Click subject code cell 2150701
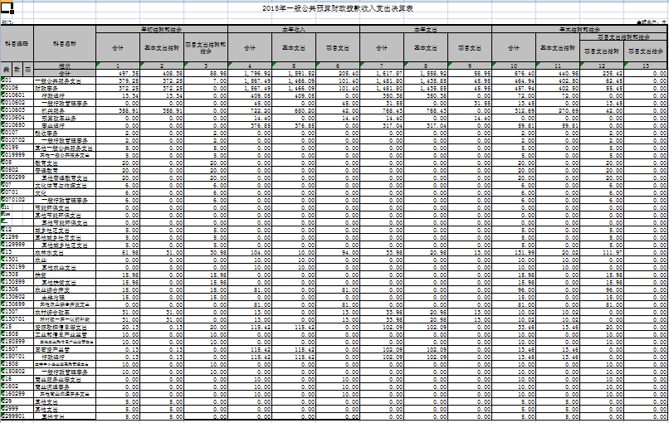669x423 pixels. tap(17, 357)
